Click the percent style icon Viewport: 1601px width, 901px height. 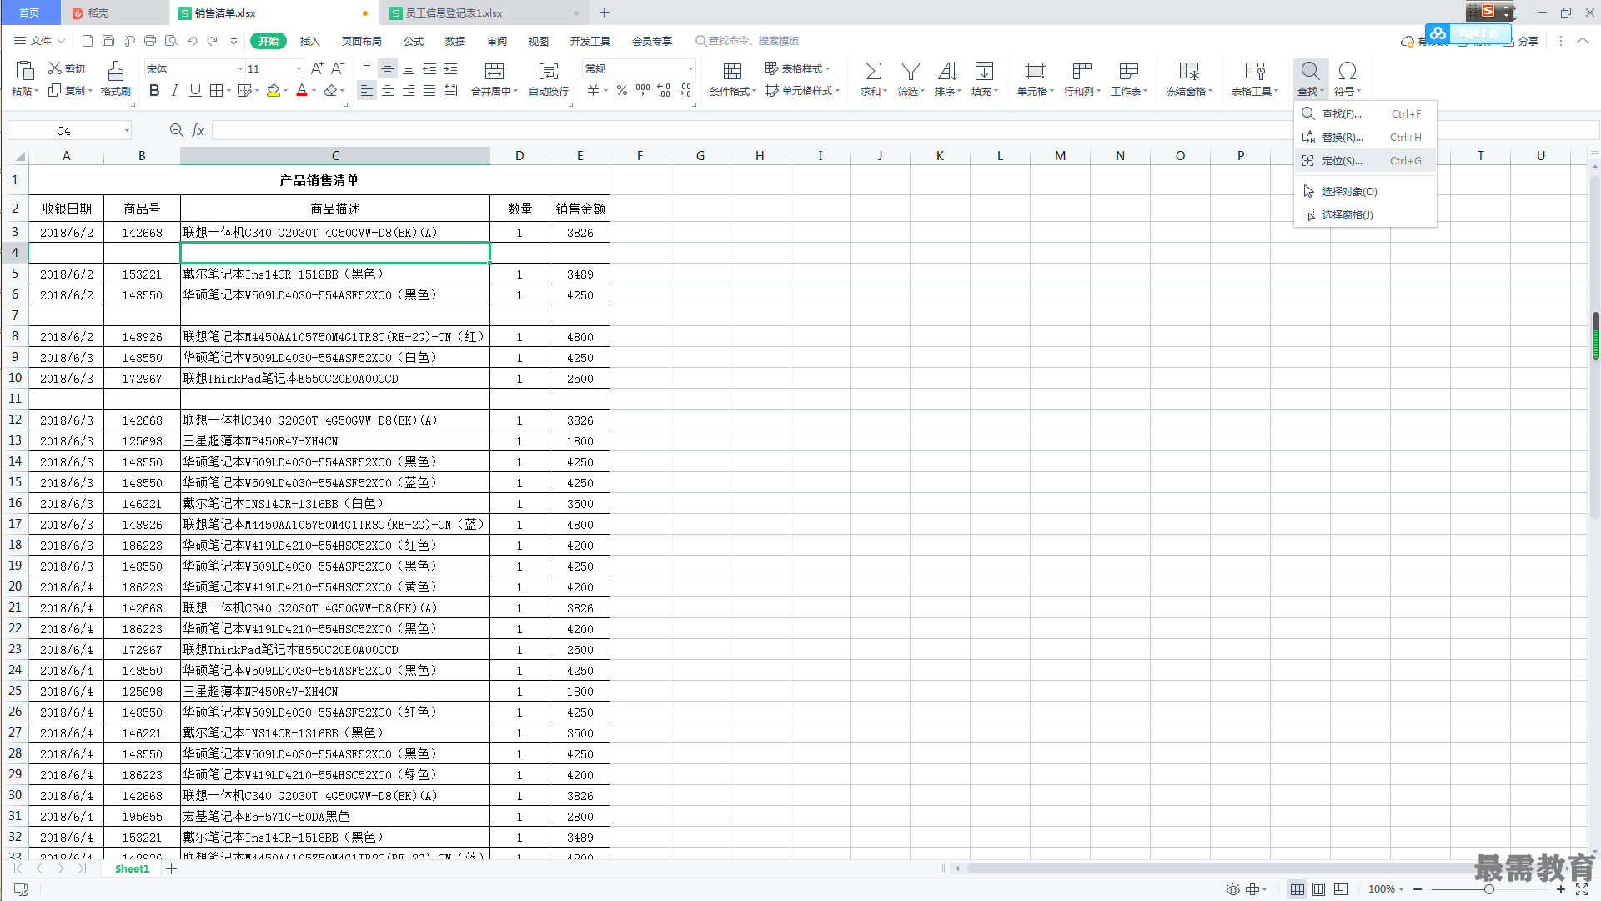(622, 90)
